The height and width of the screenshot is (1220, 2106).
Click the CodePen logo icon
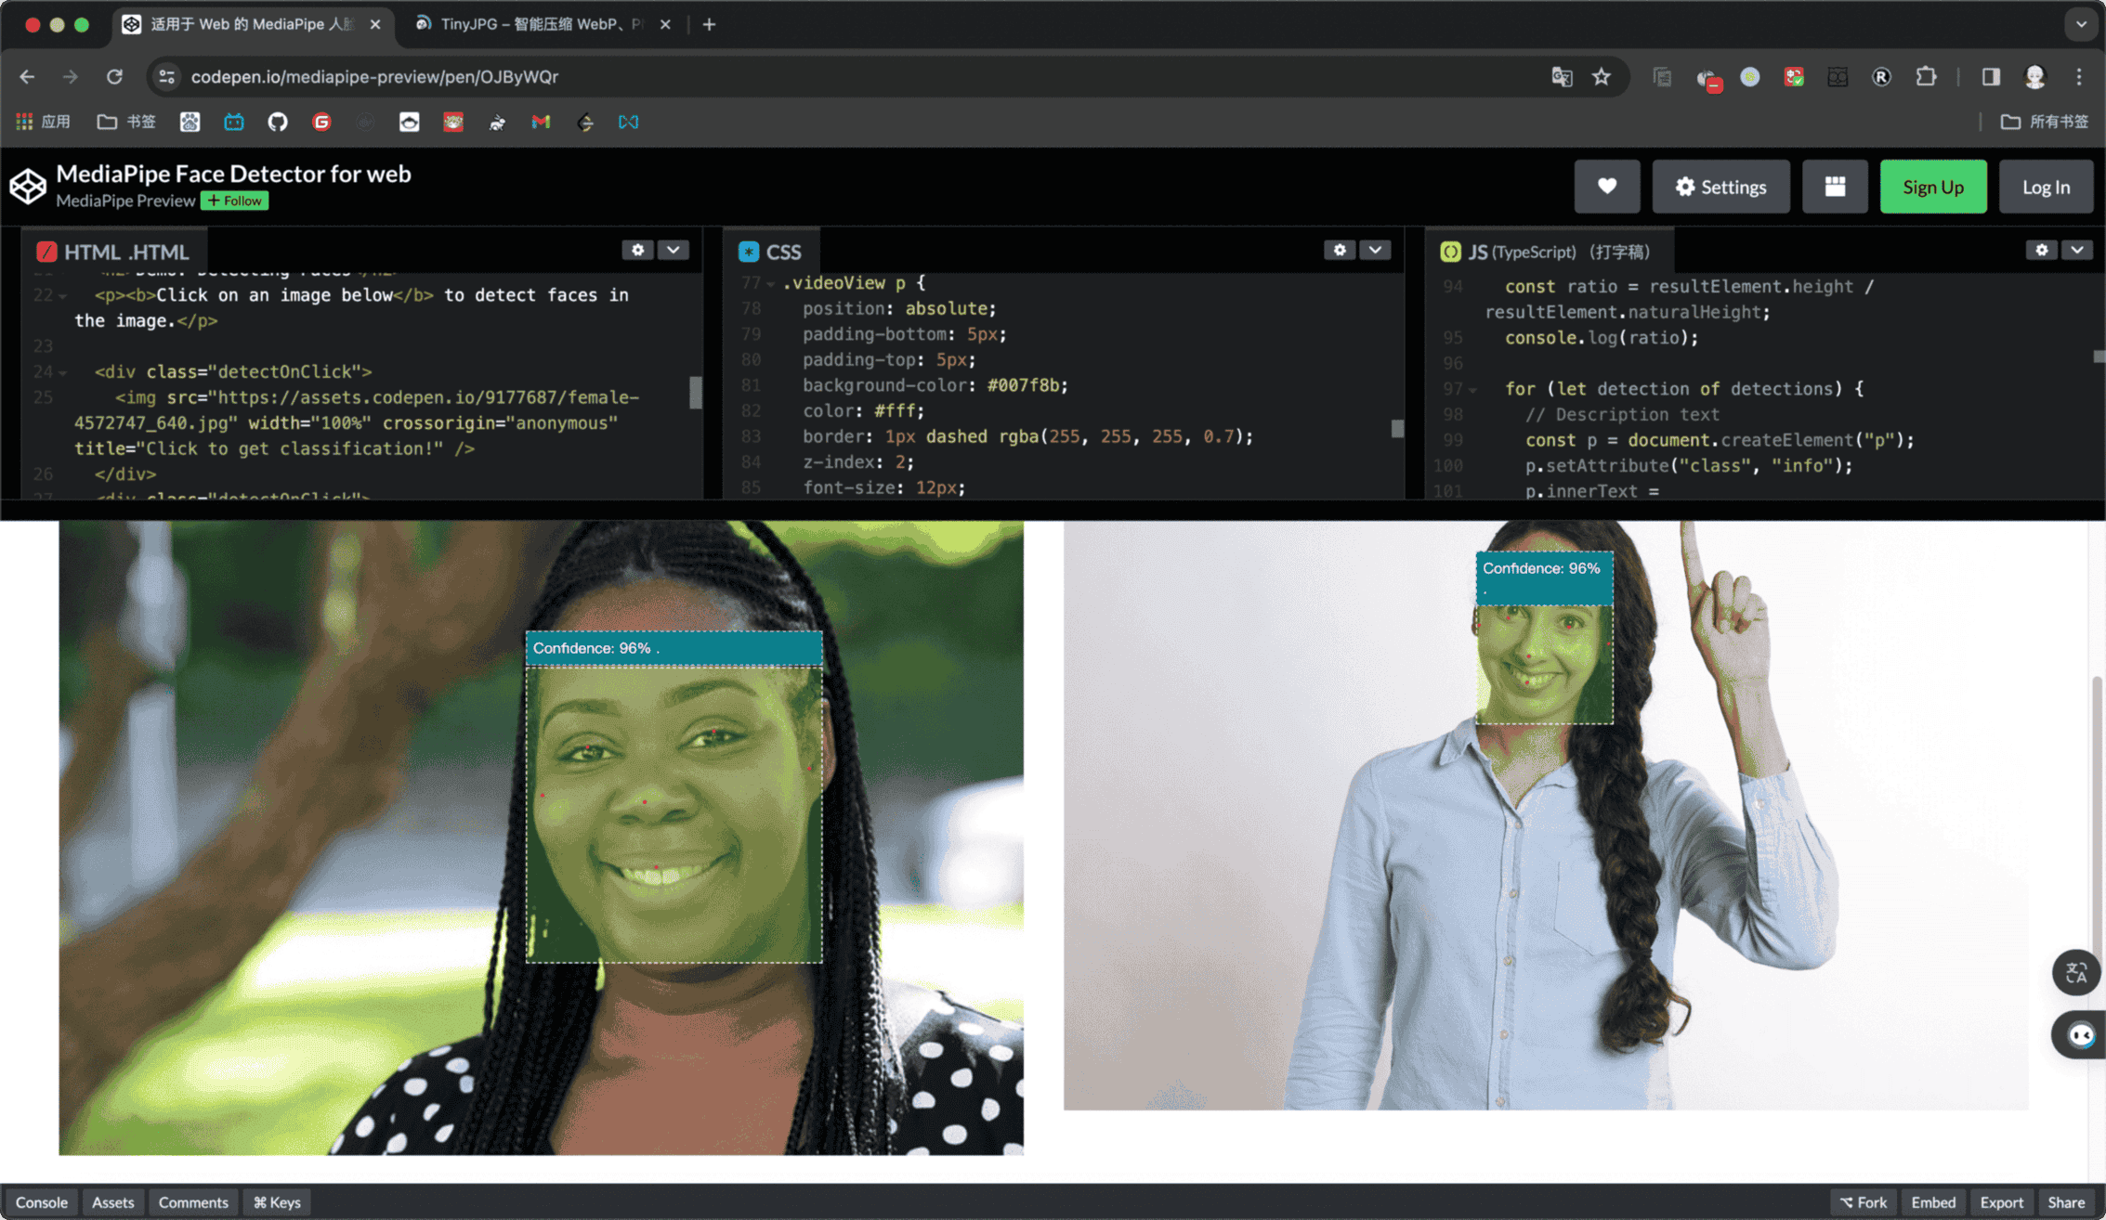pos(28,186)
